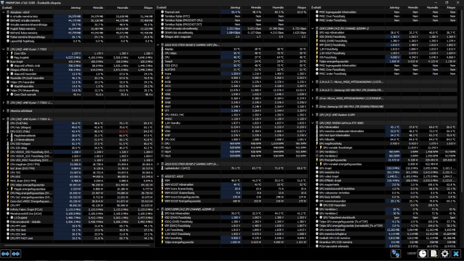Viewport: 464px width, 261px height.
Task: Click the shrink layout arrows icon
Action: coord(16,254)
